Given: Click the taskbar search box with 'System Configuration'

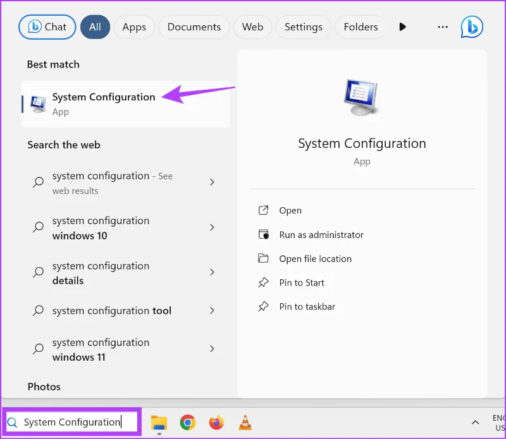Looking at the screenshot, I should 72,422.
